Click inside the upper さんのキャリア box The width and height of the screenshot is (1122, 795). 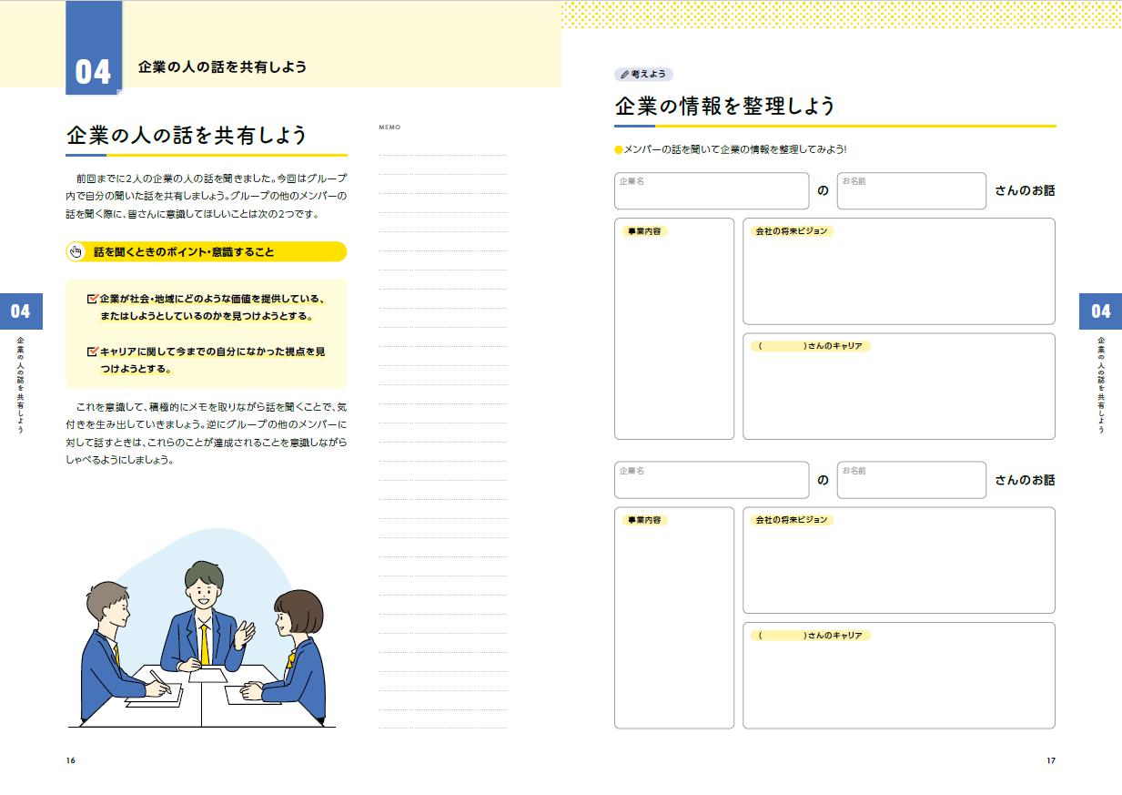[x=899, y=386]
